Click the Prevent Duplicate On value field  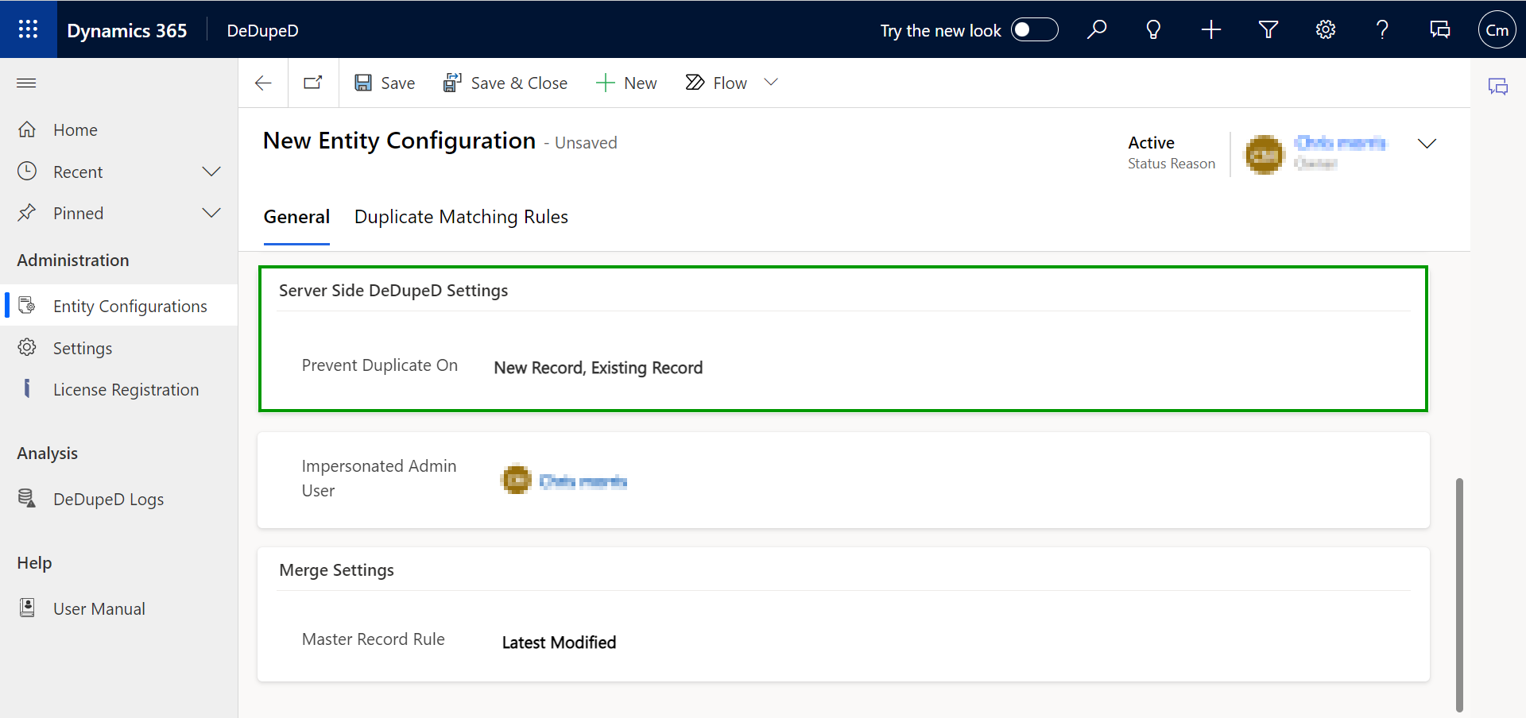(598, 368)
